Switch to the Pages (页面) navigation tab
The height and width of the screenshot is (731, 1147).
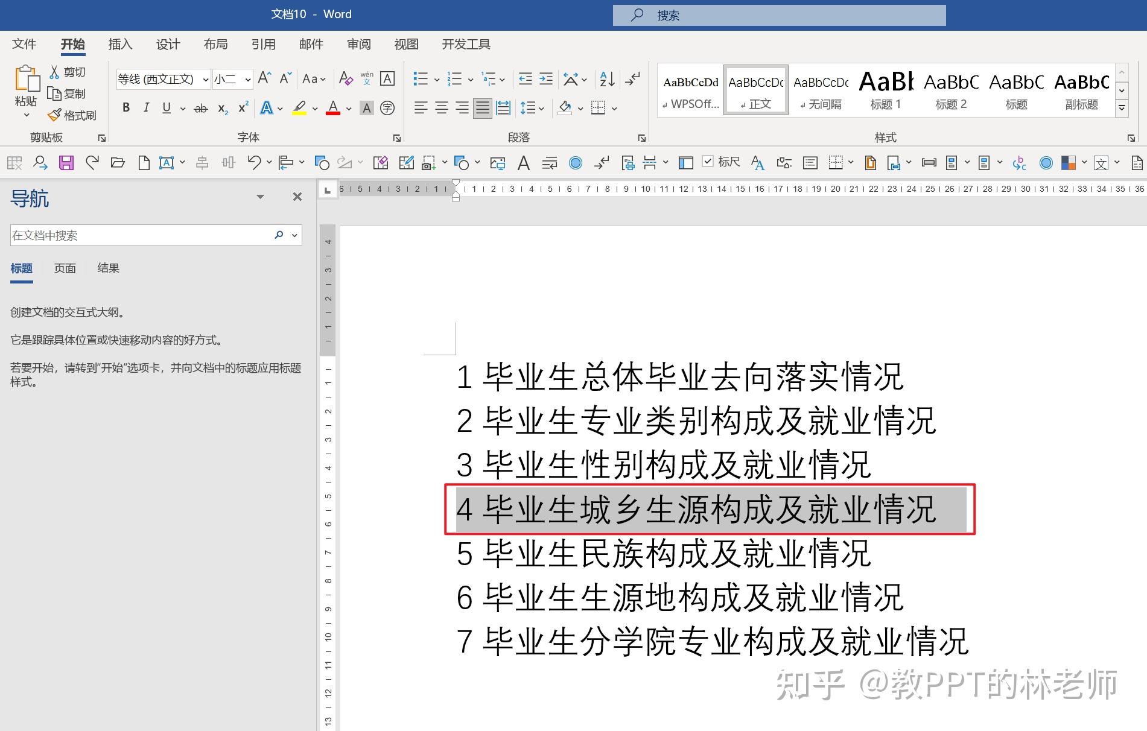point(65,268)
